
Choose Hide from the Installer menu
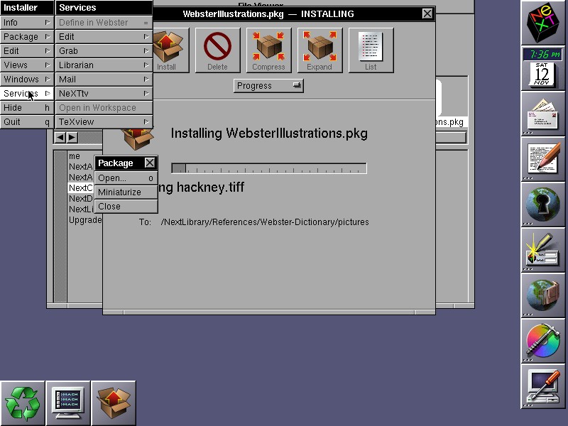tap(27, 108)
